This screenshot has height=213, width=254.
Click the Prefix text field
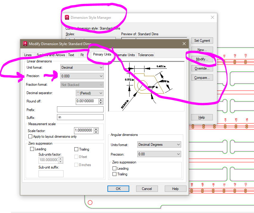[x=80, y=109]
